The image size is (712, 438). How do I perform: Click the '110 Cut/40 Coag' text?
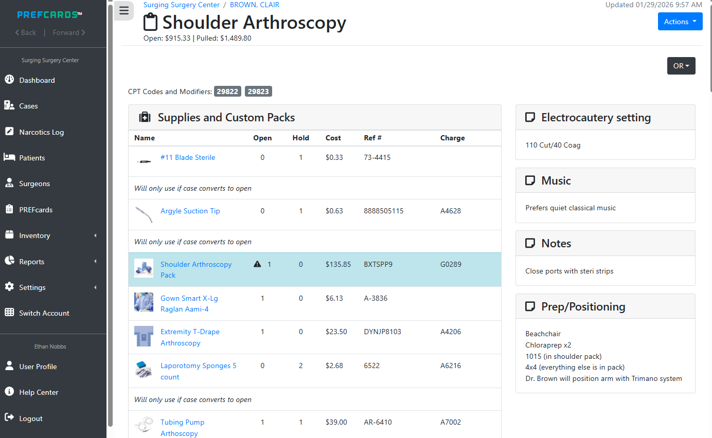[x=553, y=145]
